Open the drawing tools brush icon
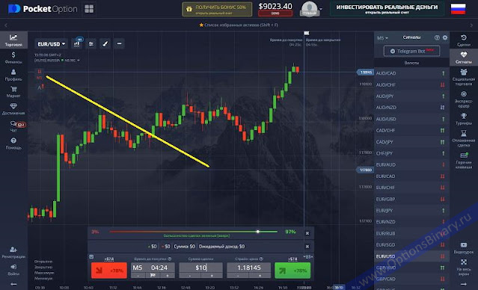Screen dimensions: 478x290 (x=105, y=44)
